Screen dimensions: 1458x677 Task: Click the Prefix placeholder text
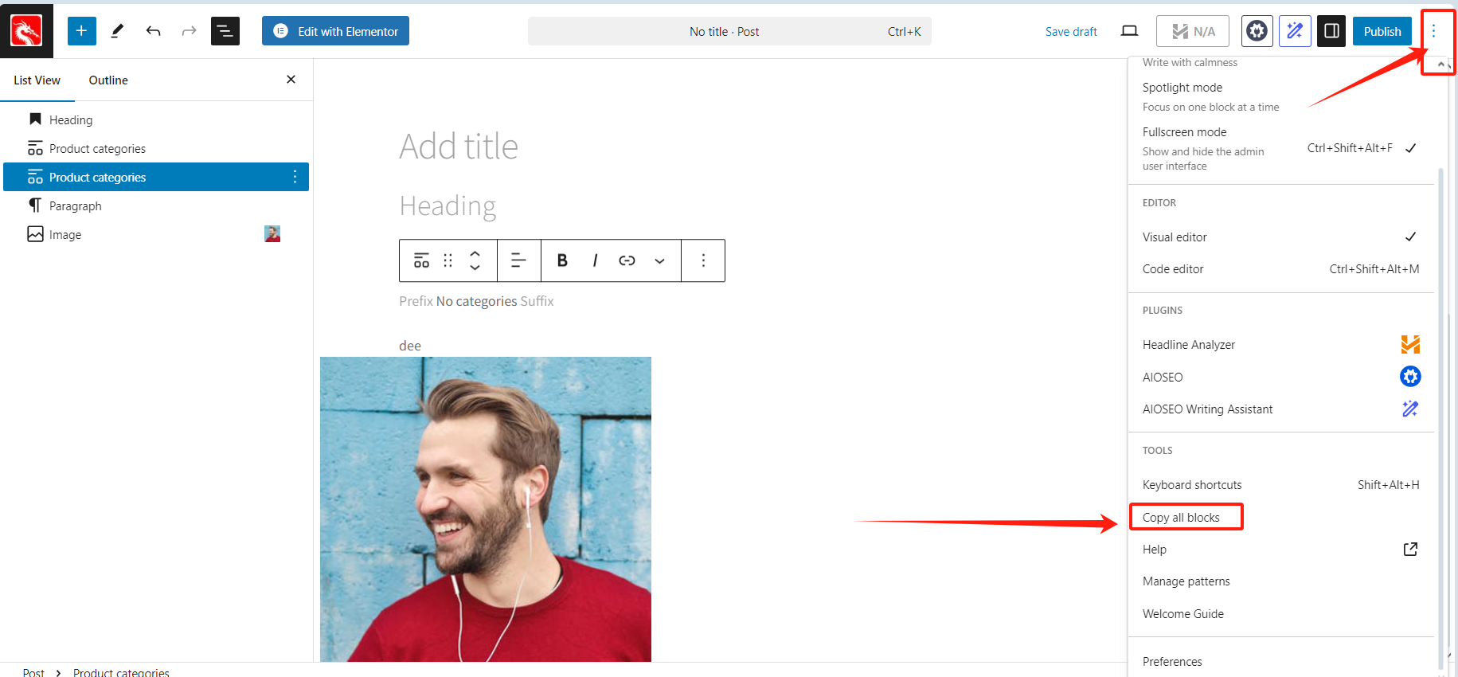(416, 301)
